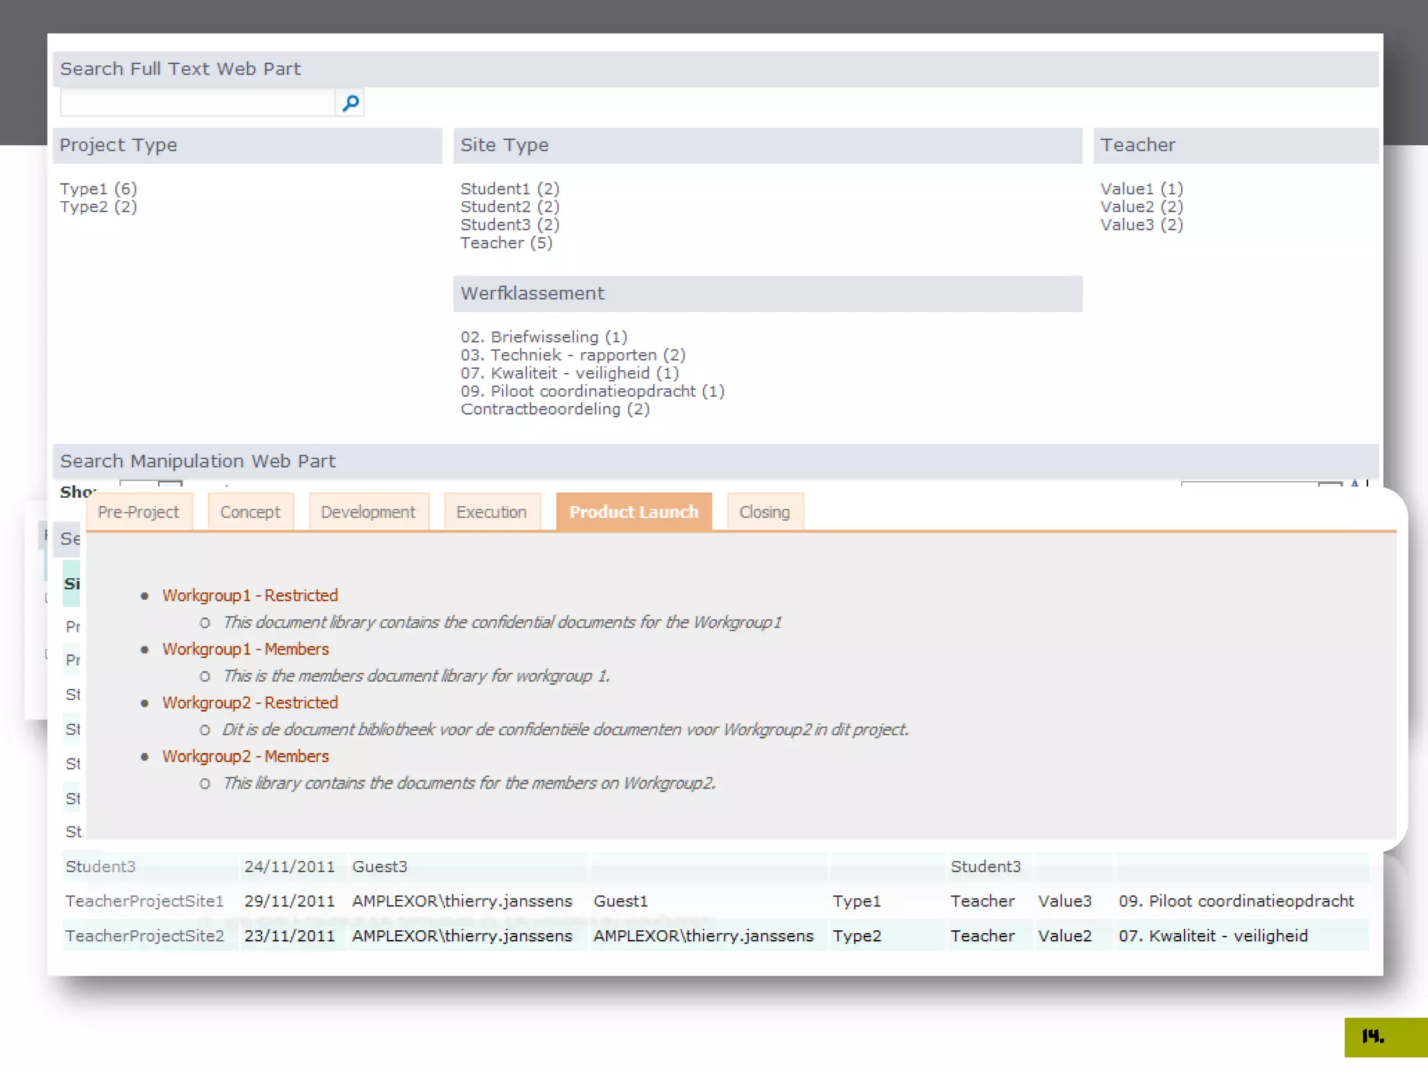Filter site type by Student2 (2)
Viewport: 1428px width, 1071px height.
point(510,206)
